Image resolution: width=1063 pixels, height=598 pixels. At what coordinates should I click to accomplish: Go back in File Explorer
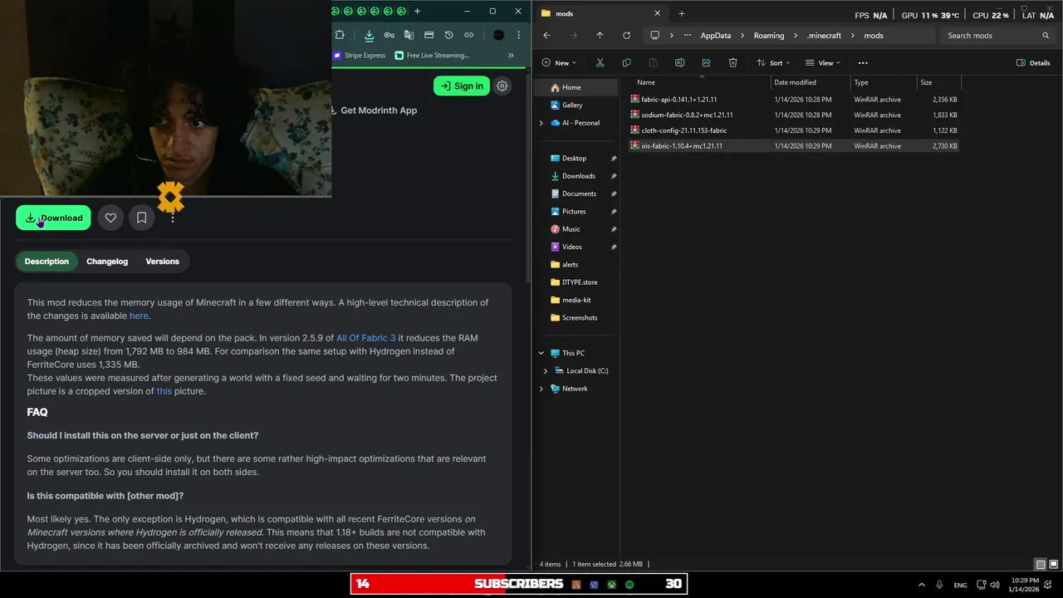tap(546, 35)
